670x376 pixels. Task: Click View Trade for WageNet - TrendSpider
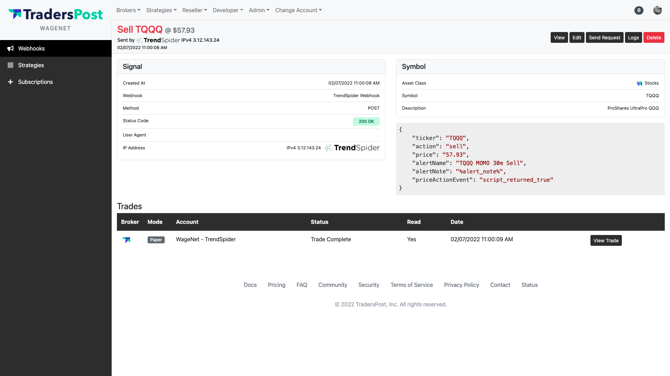pyautogui.click(x=606, y=241)
